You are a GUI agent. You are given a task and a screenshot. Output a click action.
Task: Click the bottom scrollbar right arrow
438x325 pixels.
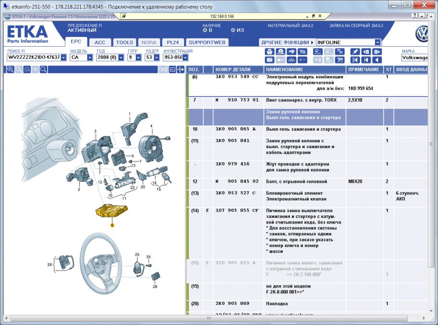click(424, 318)
